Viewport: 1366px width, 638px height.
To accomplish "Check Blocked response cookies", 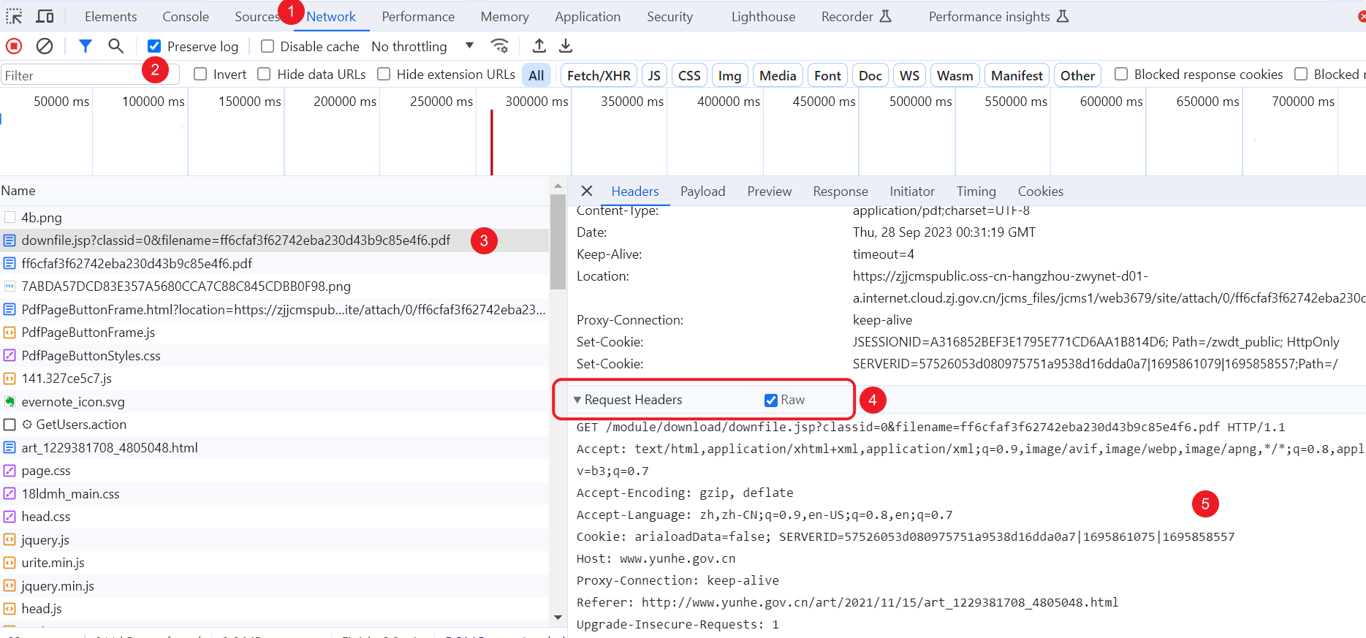I will (1121, 74).
